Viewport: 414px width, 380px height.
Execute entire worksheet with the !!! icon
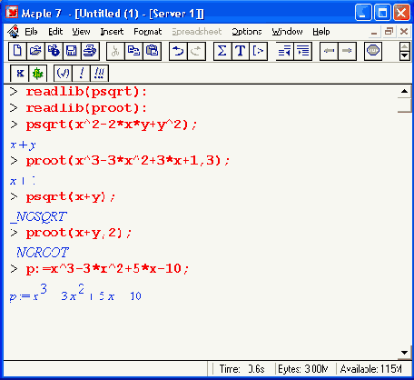(x=99, y=74)
